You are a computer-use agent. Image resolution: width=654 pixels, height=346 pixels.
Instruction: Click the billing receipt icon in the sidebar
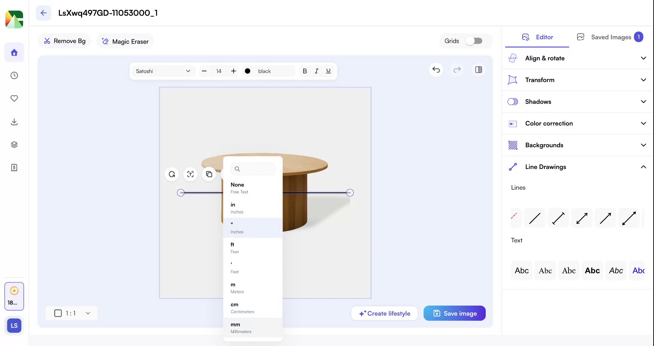pyautogui.click(x=14, y=168)
